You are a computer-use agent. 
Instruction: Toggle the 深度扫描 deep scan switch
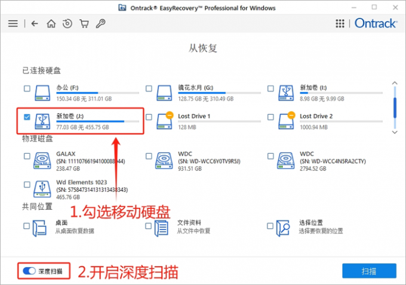29,271
